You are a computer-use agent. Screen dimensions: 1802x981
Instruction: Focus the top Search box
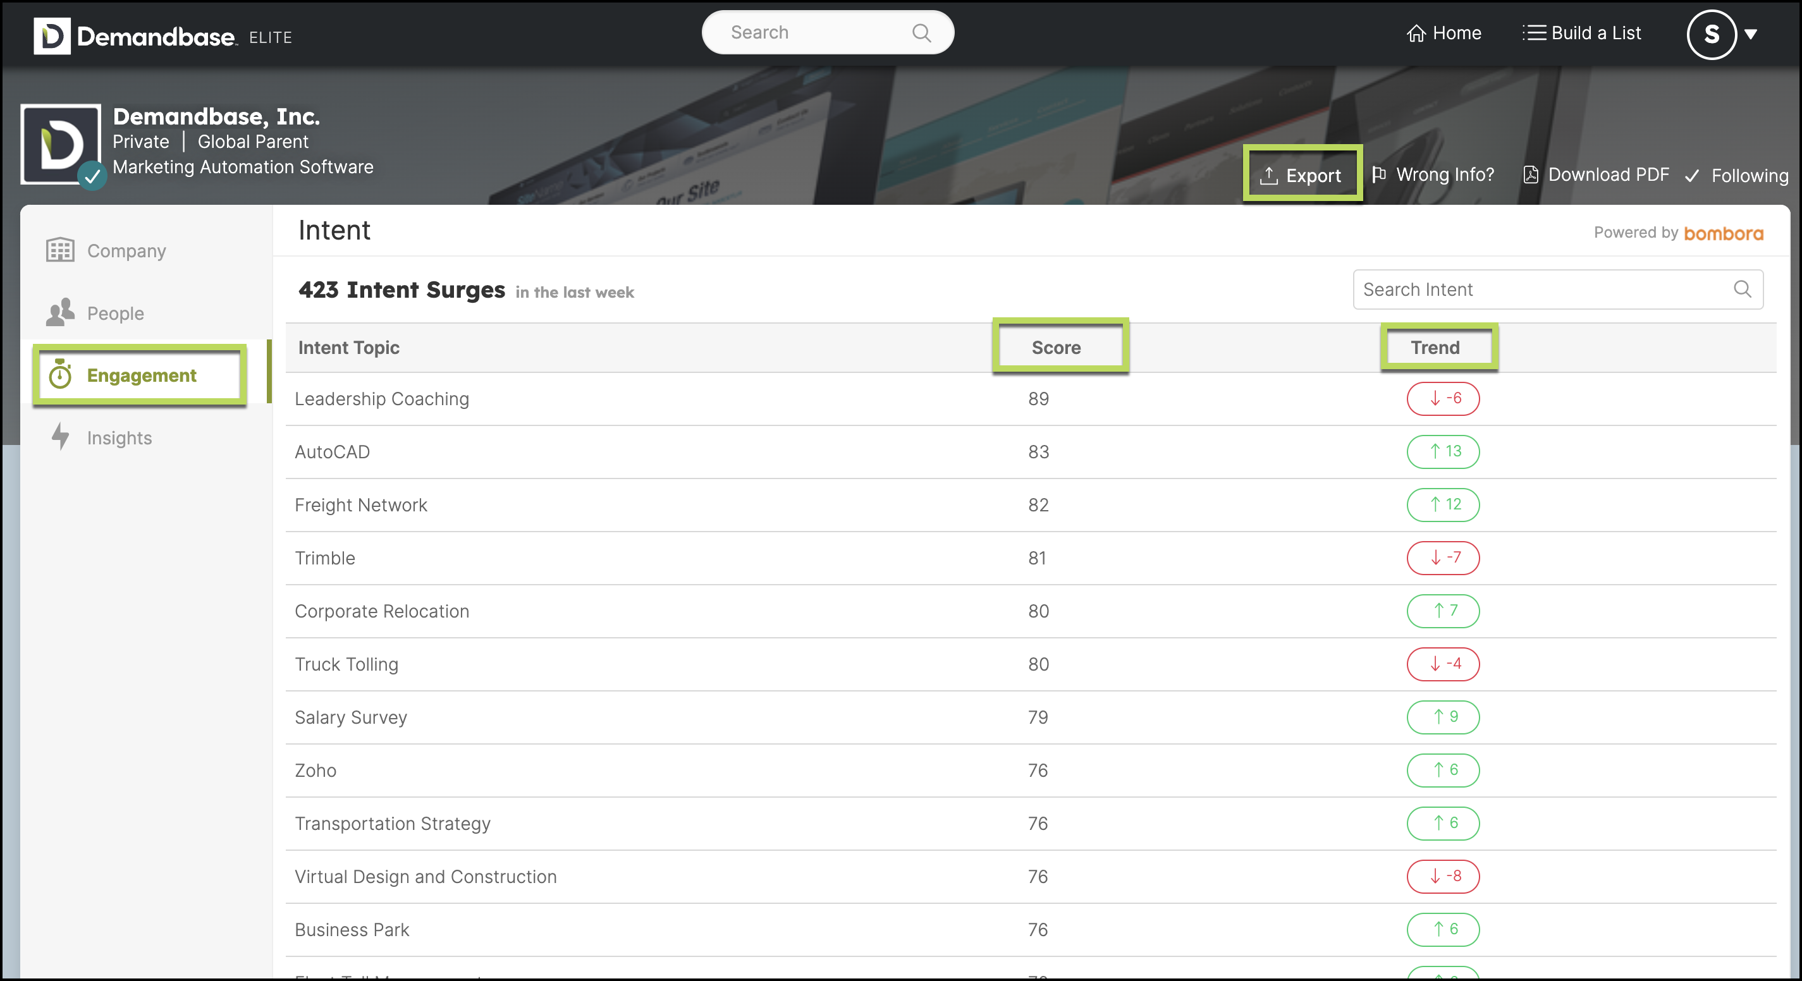(x=828, y=33)
